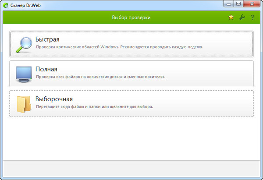Choose the "Выборочная" scan heading
Screen dimensions: 263x180
coord(54,99)
